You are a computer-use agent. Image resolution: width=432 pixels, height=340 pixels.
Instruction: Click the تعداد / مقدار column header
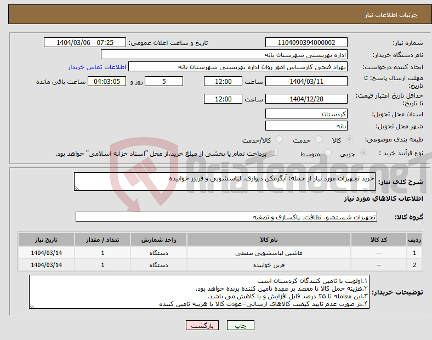(x=103, y=240)
